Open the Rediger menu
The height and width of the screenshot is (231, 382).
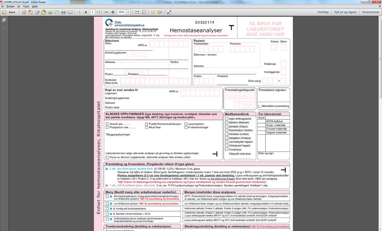pos(10,6)
